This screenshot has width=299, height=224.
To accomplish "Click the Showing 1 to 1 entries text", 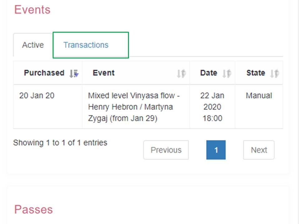I will pyautogui.click(x=60, y=142).
